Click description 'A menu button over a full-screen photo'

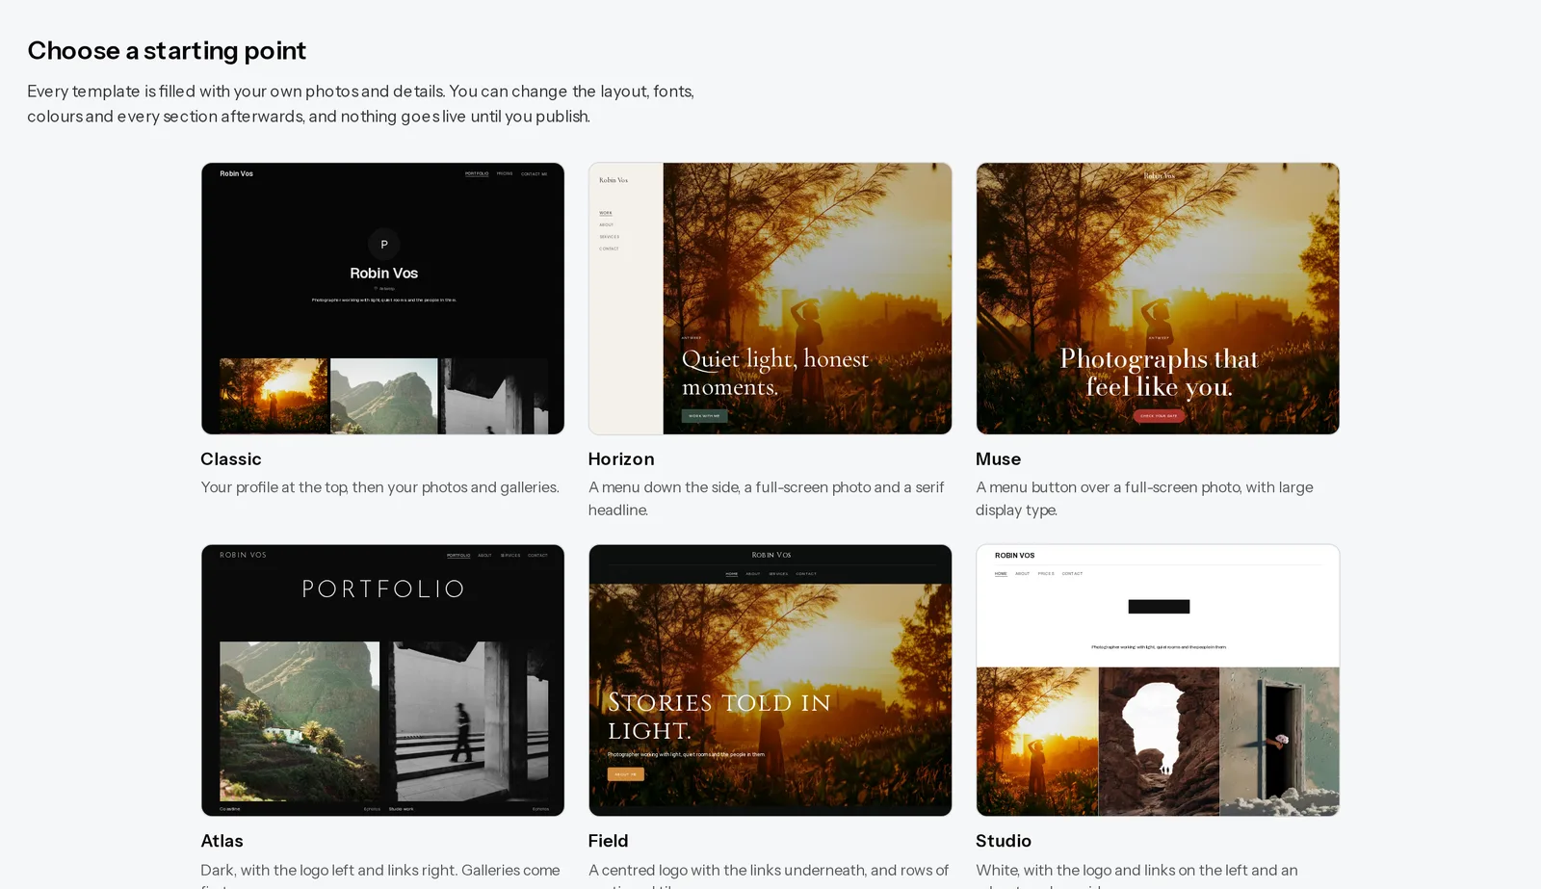pyautogui.click(x=1144, y=499)
